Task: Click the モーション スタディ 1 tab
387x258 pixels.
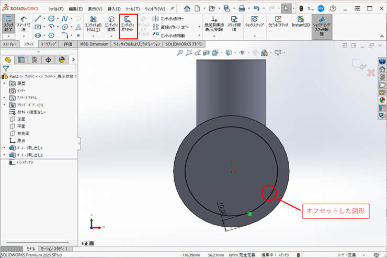Action: [54, 249]
